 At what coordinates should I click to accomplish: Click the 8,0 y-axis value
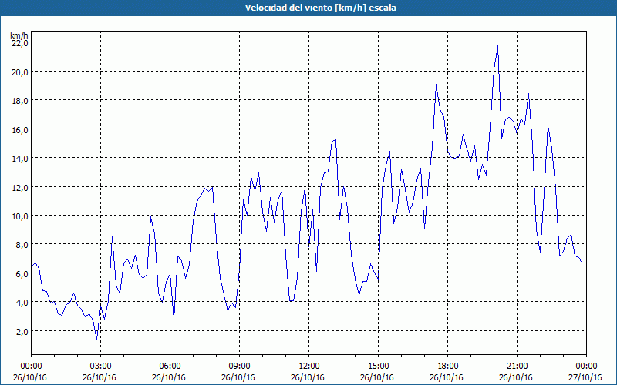click(22, 245)
